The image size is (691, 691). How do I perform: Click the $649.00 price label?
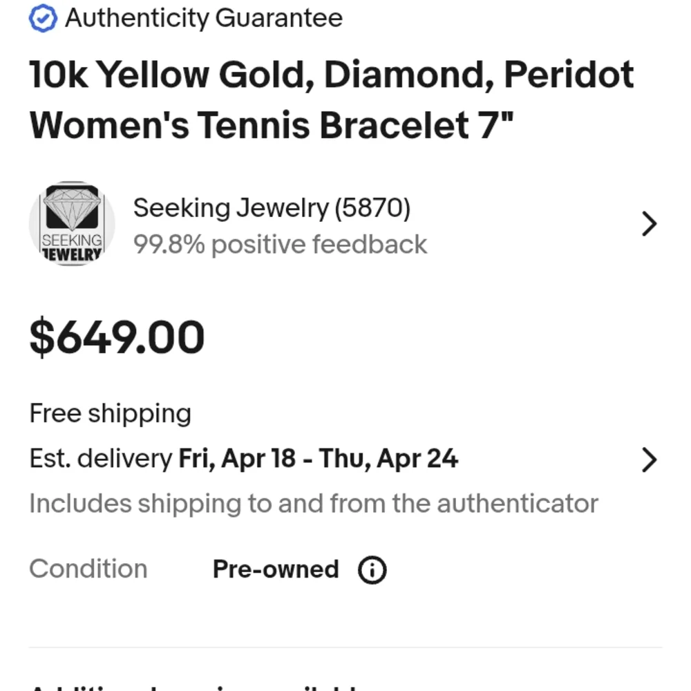(116, 337)
